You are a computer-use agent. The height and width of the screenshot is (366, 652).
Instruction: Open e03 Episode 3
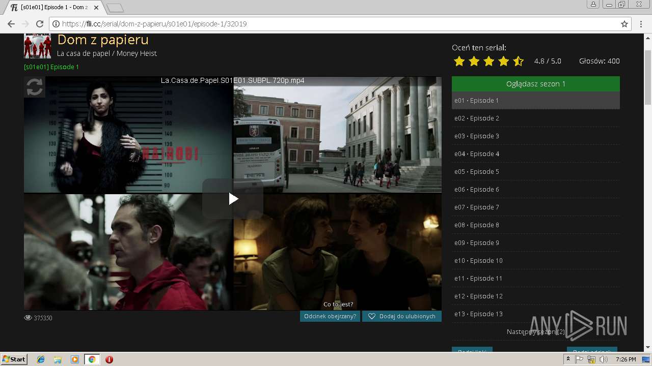click(536, 136)
